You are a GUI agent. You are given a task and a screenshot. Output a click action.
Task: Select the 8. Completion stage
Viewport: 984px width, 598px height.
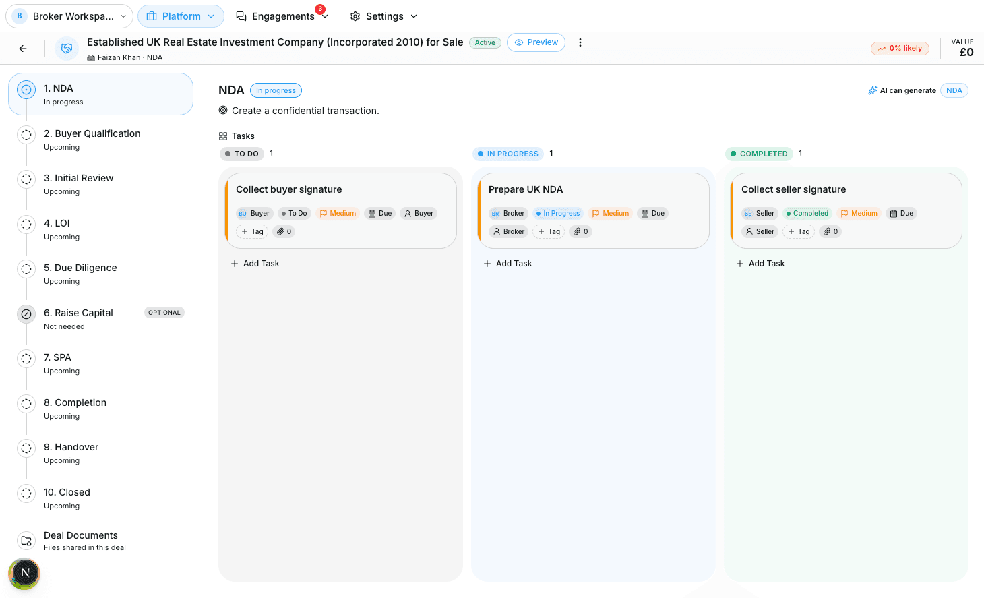[x=100, y=409]
